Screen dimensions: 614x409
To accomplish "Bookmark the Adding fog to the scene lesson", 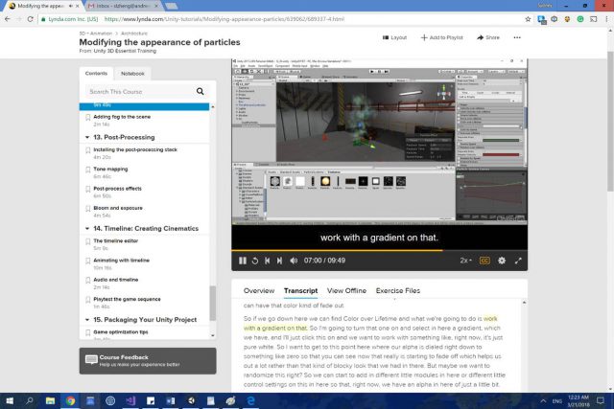I will pyautogui.click(x=87, y=117).
